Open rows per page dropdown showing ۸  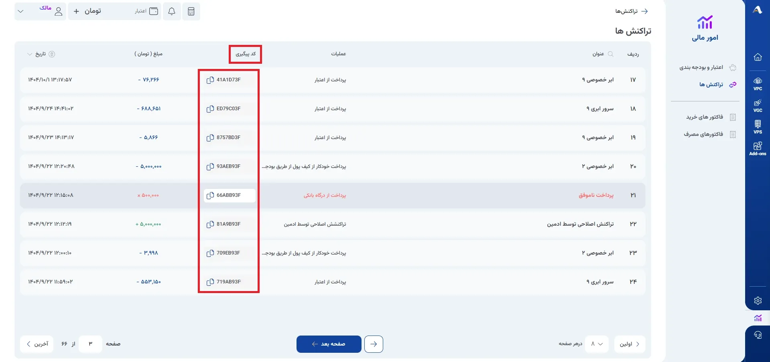coord(597,344)
